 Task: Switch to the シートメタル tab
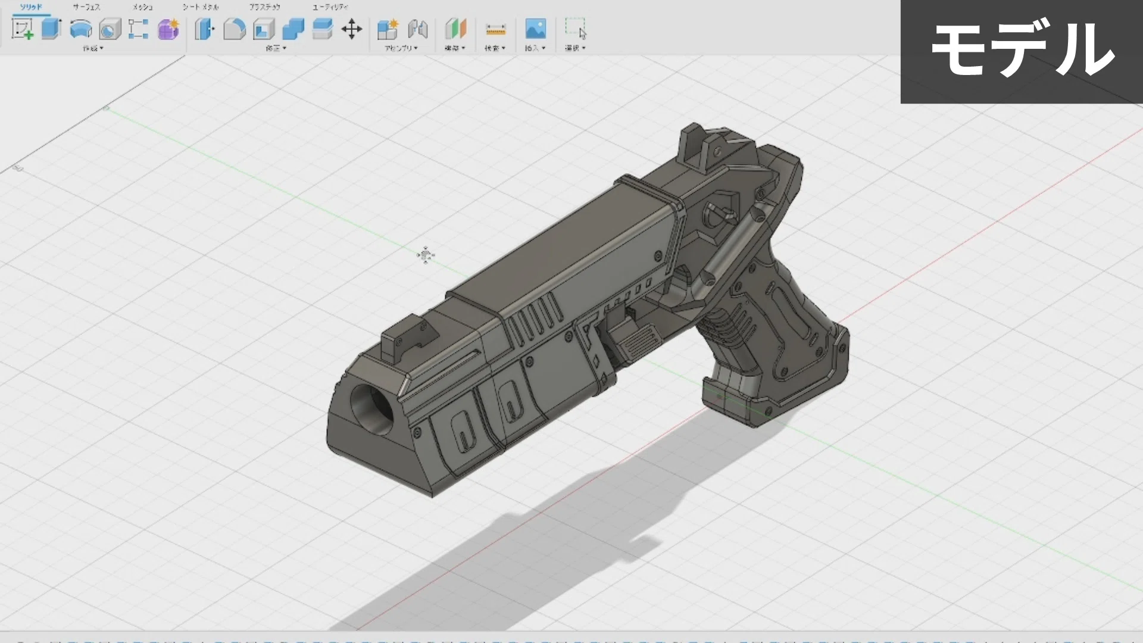click(x=201, y=7)
